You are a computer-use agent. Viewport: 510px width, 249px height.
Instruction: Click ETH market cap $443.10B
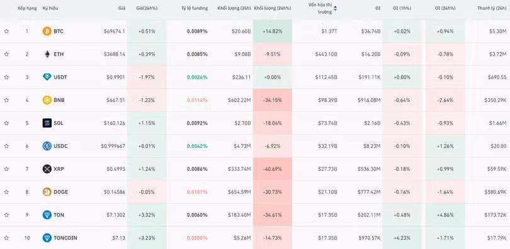coord(326,54)
